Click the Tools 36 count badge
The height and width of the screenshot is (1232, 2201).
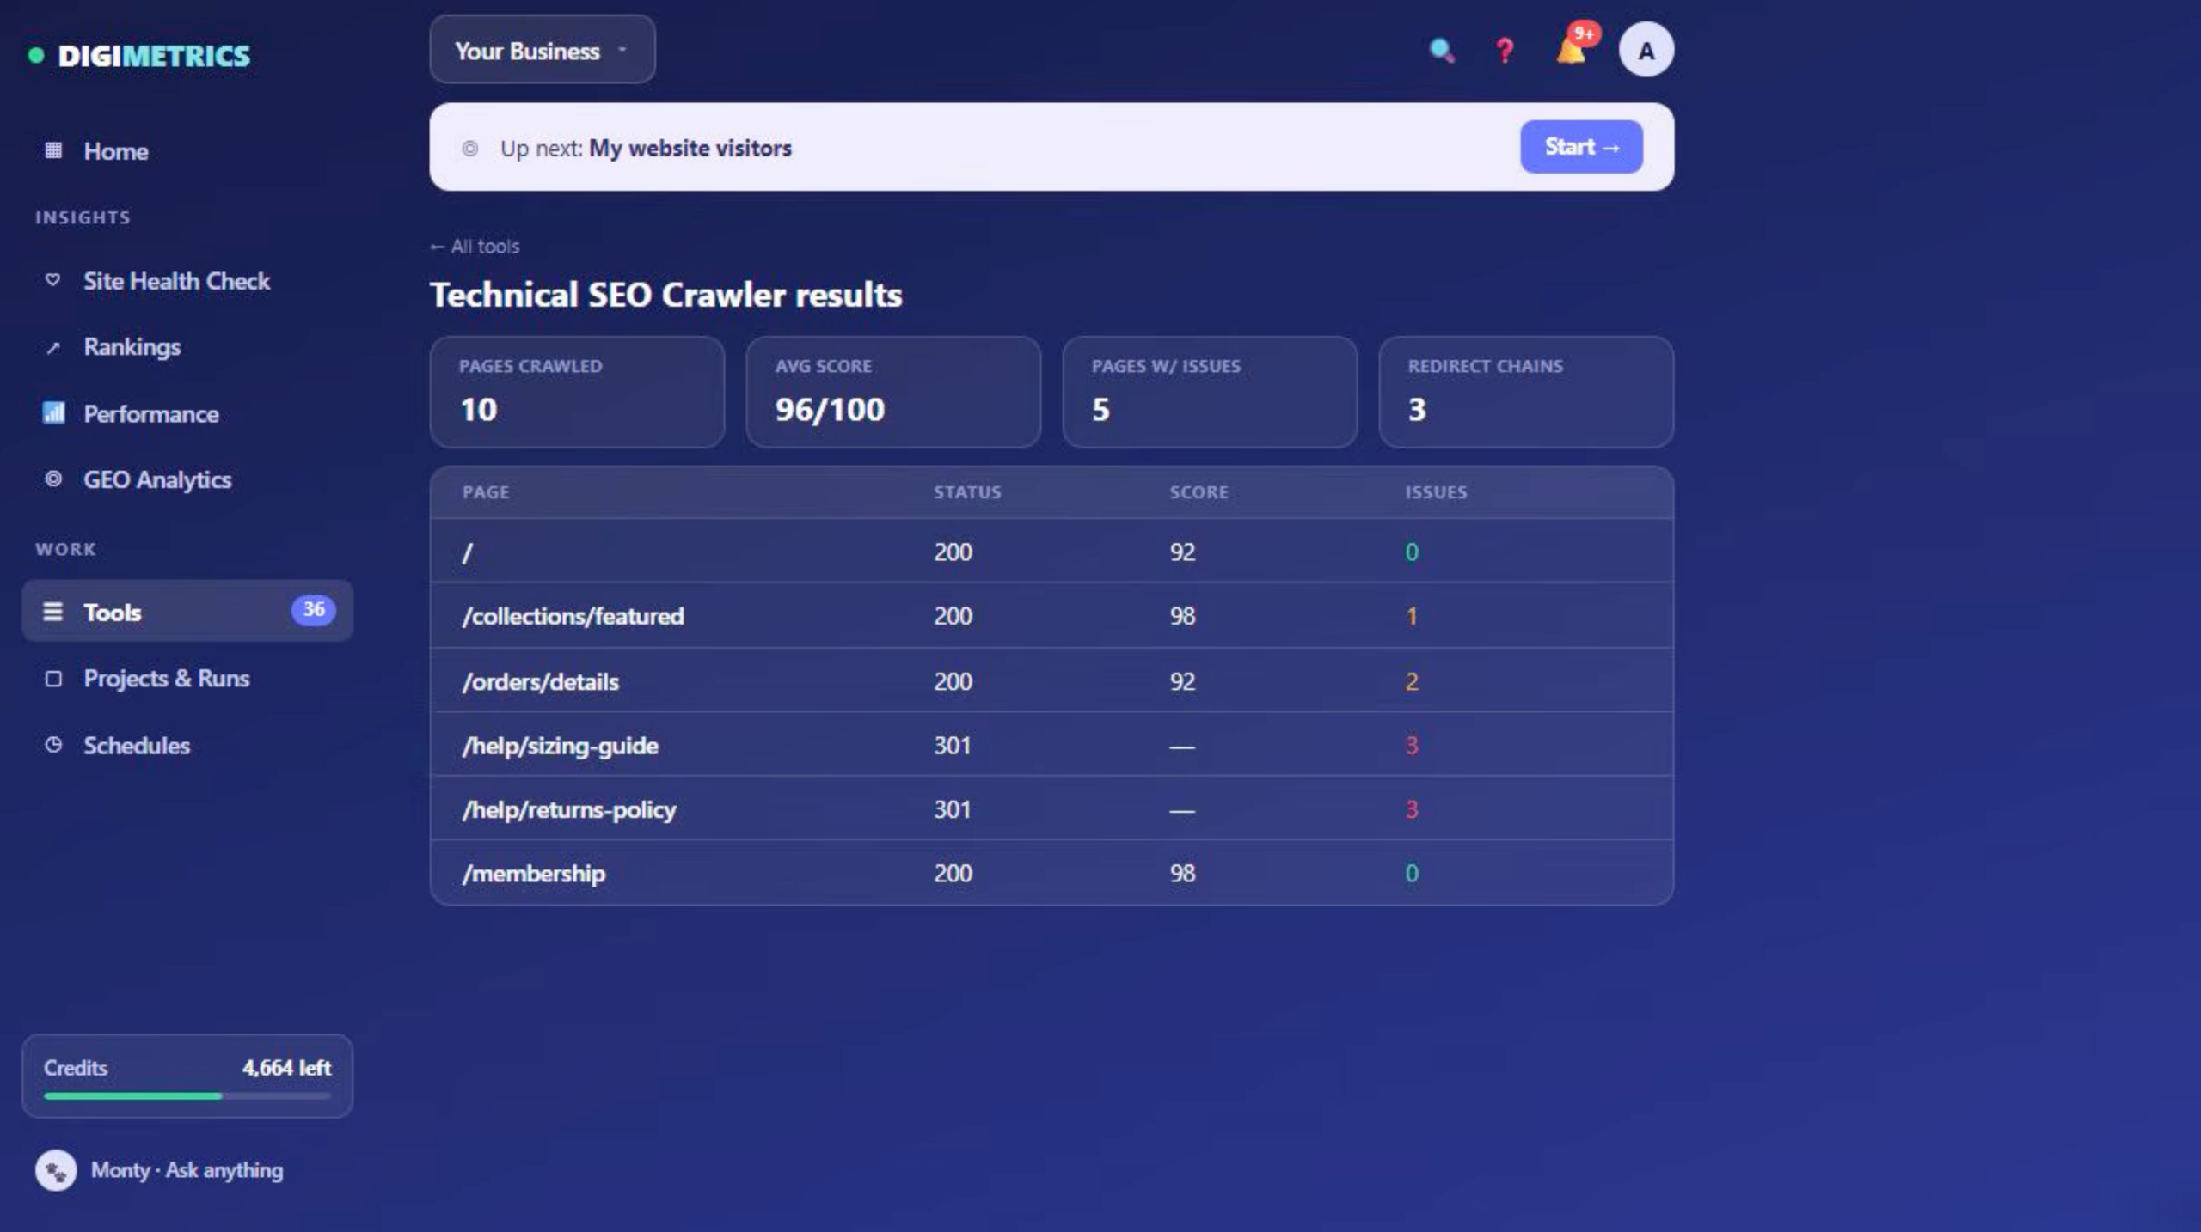314,610
